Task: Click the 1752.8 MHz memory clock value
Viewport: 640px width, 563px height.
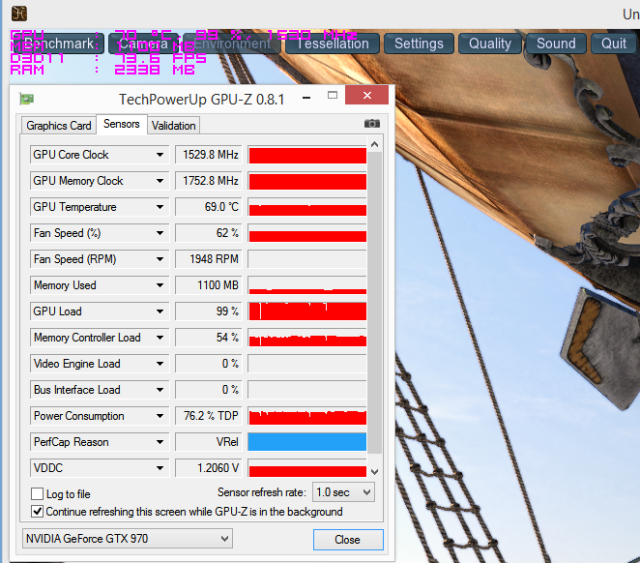Action: point(209,181)
